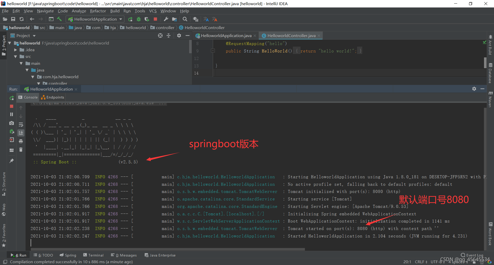Collapse the src folder

pos(15,57)
